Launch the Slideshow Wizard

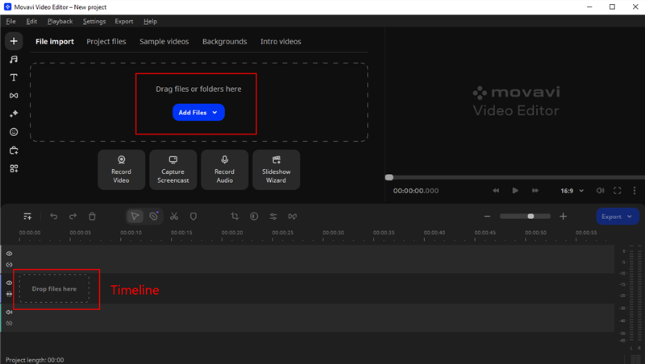click(x=277, y=170)
